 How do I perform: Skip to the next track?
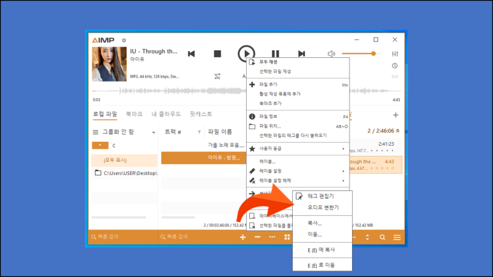coord(302,53)
